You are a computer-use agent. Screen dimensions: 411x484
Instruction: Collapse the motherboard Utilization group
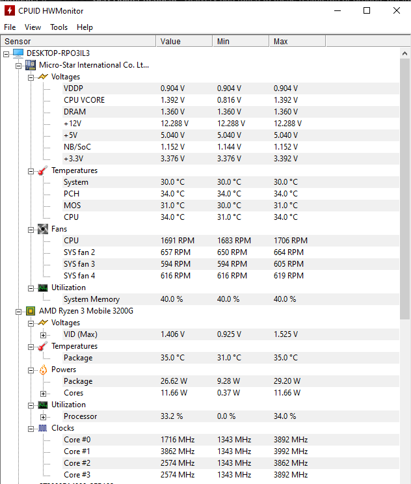31,289
